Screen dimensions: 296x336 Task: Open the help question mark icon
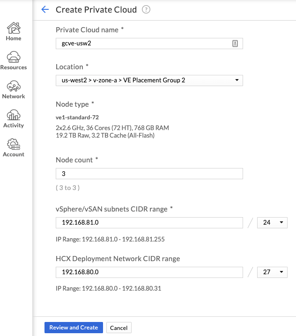[x=146, y=10]
